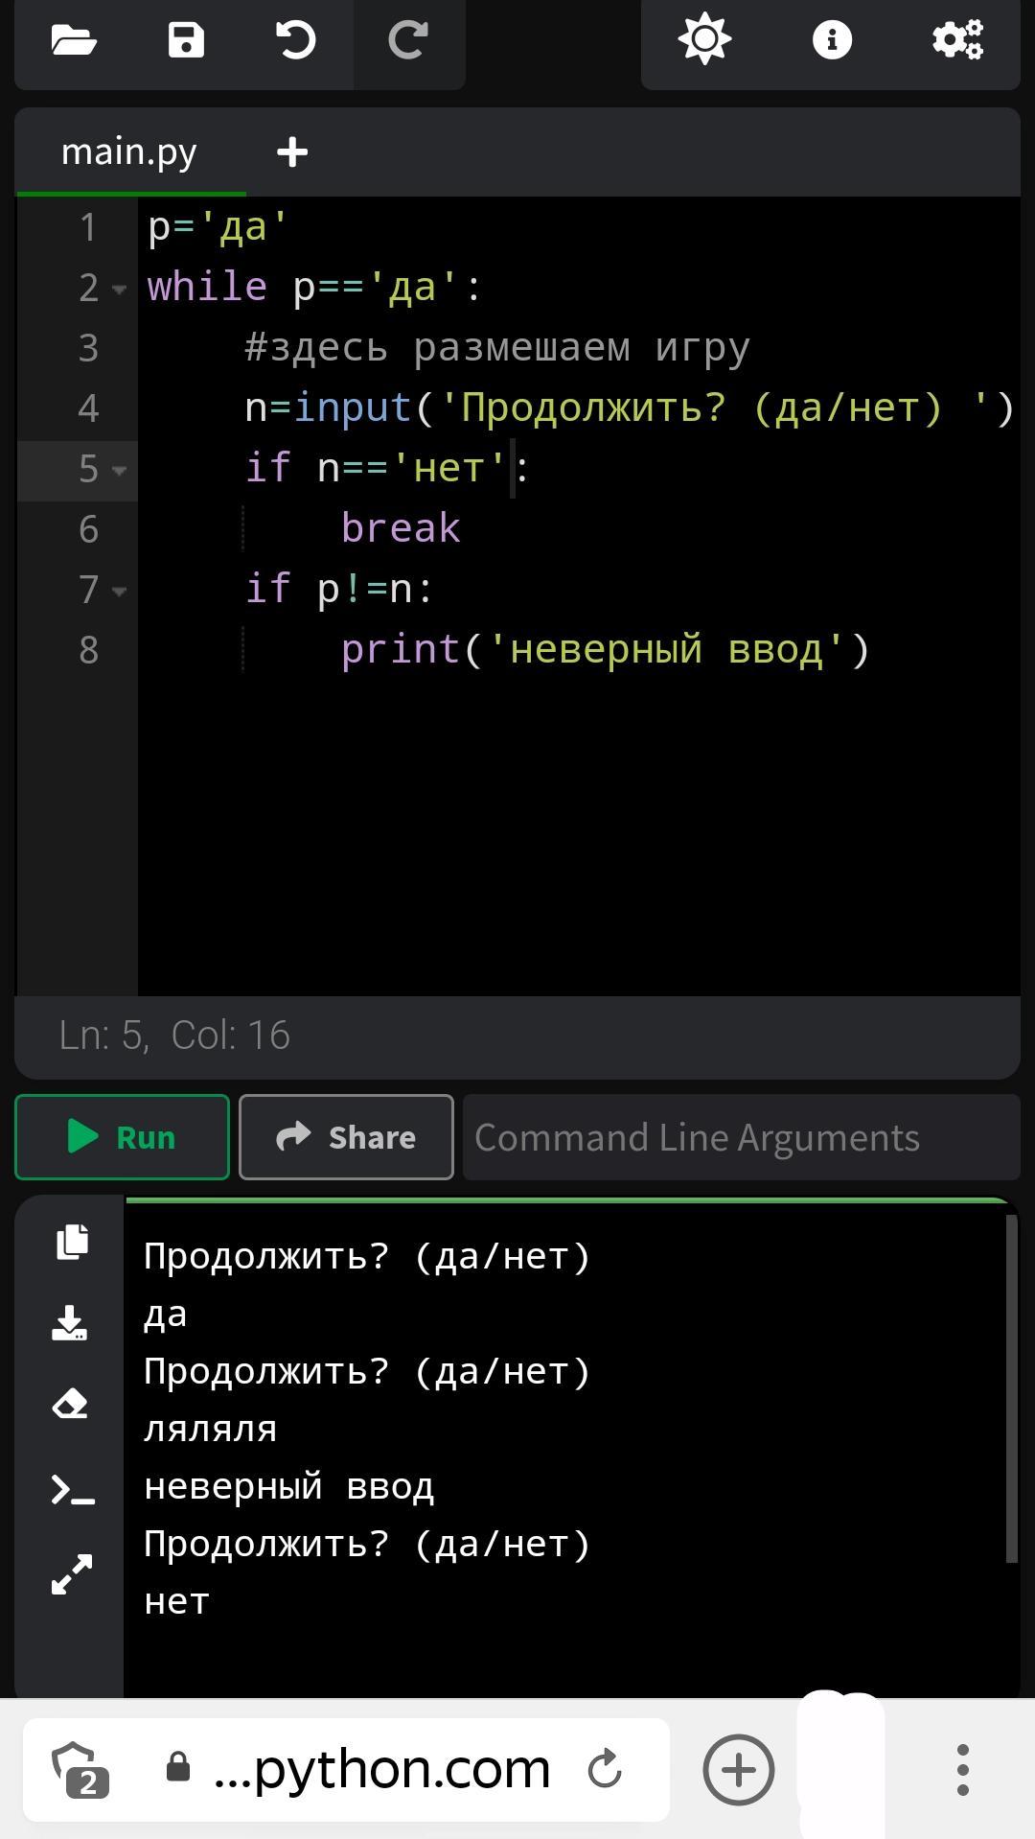Viewport: 1035px width, 1839px height.
Task: Click the Share button
Action: point(346,1137)
